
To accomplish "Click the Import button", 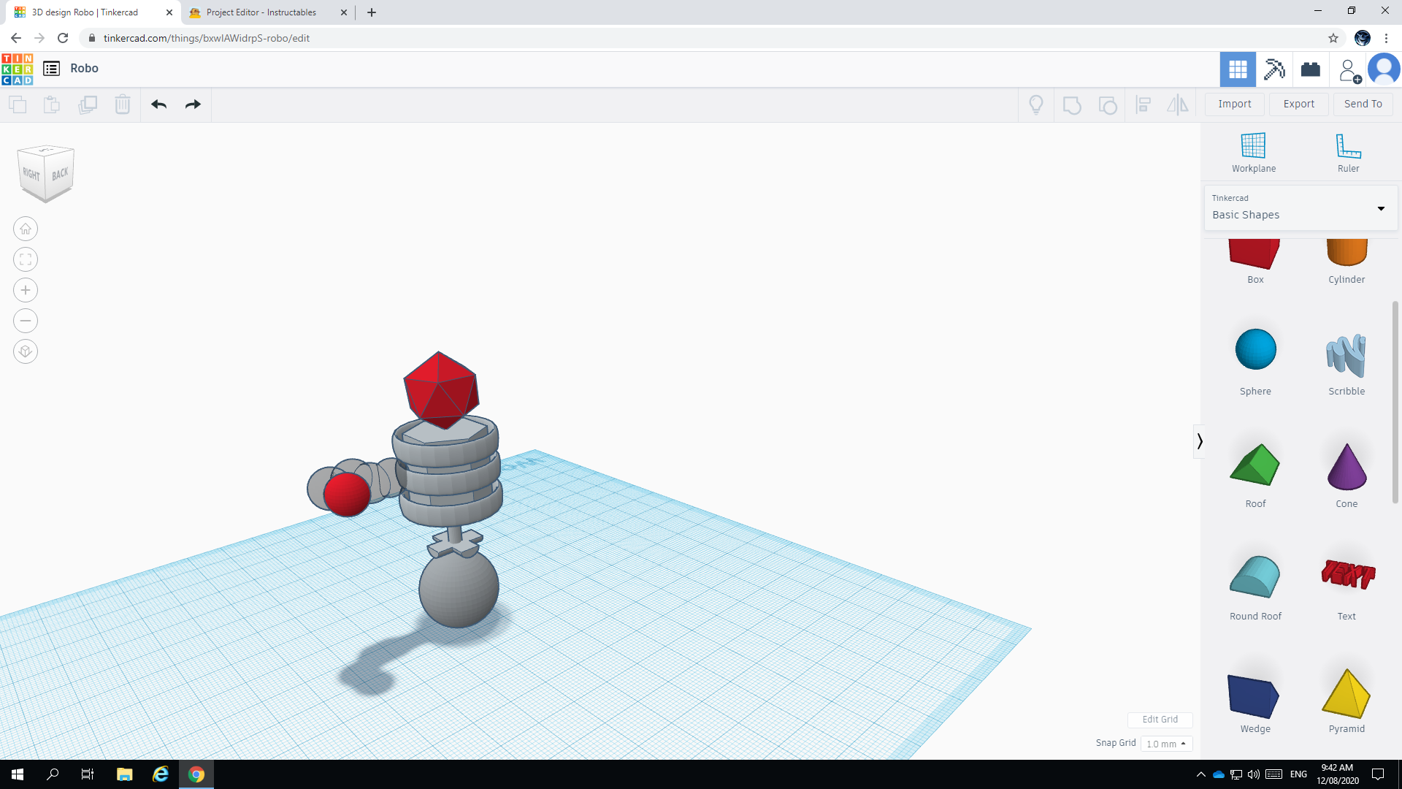I will (1235, 104).
